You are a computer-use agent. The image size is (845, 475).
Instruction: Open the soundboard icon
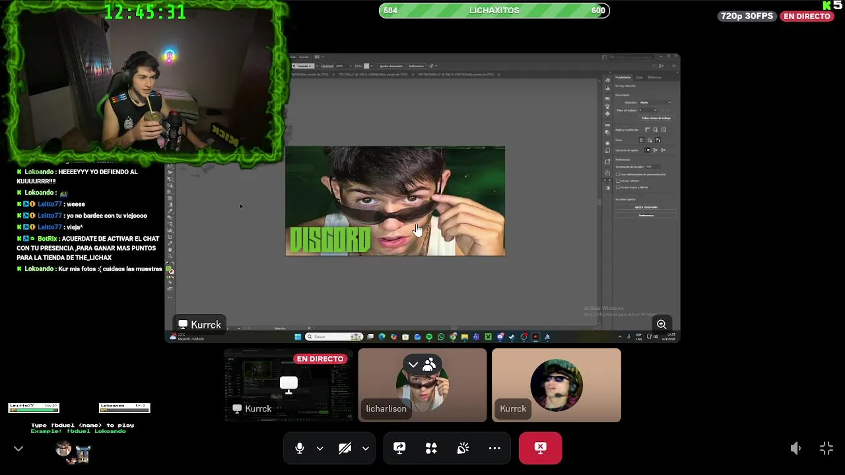click(463, 448)
